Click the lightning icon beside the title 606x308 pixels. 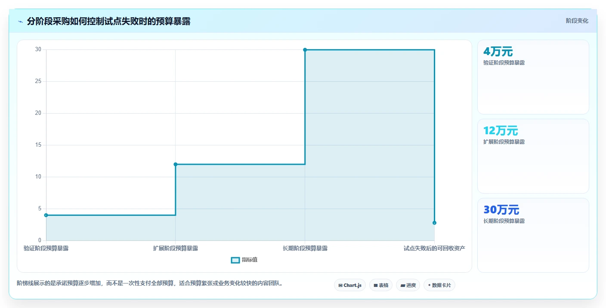coord(21,22)
